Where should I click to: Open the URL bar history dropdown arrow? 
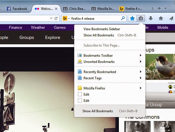(x=51, y=18)
